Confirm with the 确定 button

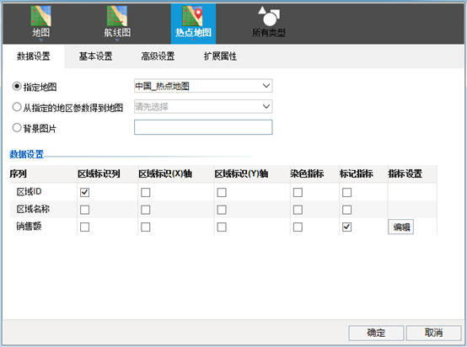[376, 333]
